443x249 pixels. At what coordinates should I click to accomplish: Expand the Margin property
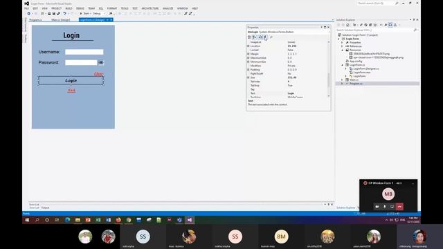pos(248,54)
